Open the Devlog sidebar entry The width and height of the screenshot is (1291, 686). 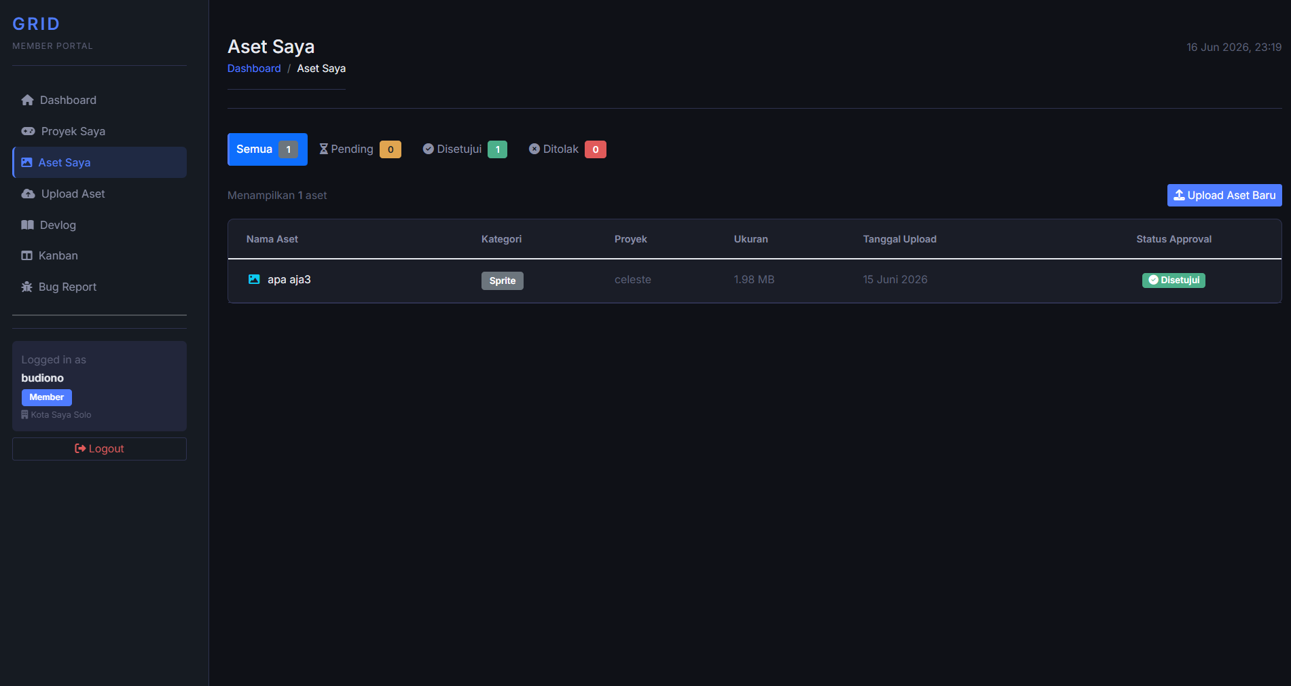pos(99,225)
